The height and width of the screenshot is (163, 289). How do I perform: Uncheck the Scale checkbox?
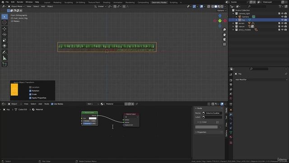(x=30, y=94)
